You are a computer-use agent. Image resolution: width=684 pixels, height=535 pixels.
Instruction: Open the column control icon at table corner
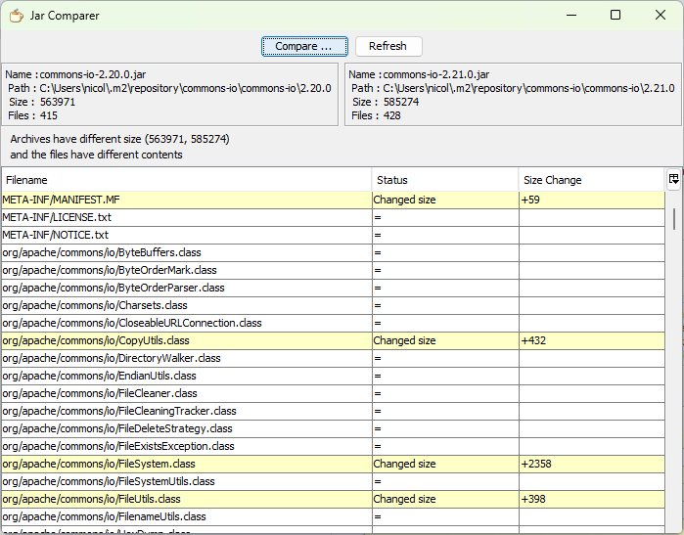coord(673,179)
